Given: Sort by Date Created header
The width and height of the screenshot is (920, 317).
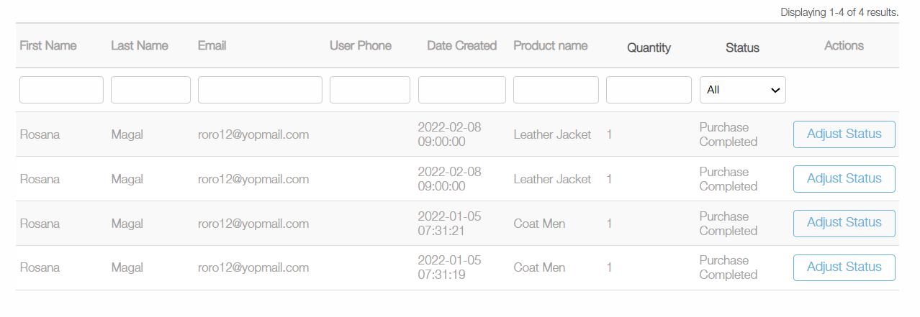Looking at the screenshot, I should (462, 46).
